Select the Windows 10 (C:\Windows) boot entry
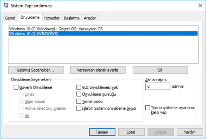The width and height of the screenshot is (206, 139). click(103, 29)
